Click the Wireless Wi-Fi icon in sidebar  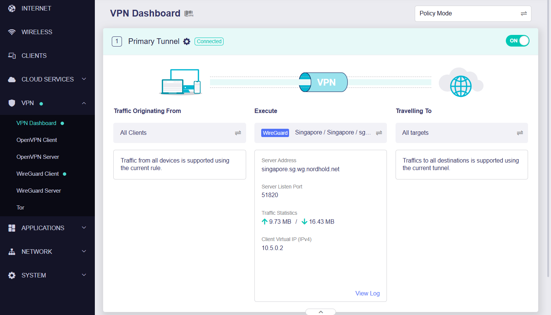point(12,32)
